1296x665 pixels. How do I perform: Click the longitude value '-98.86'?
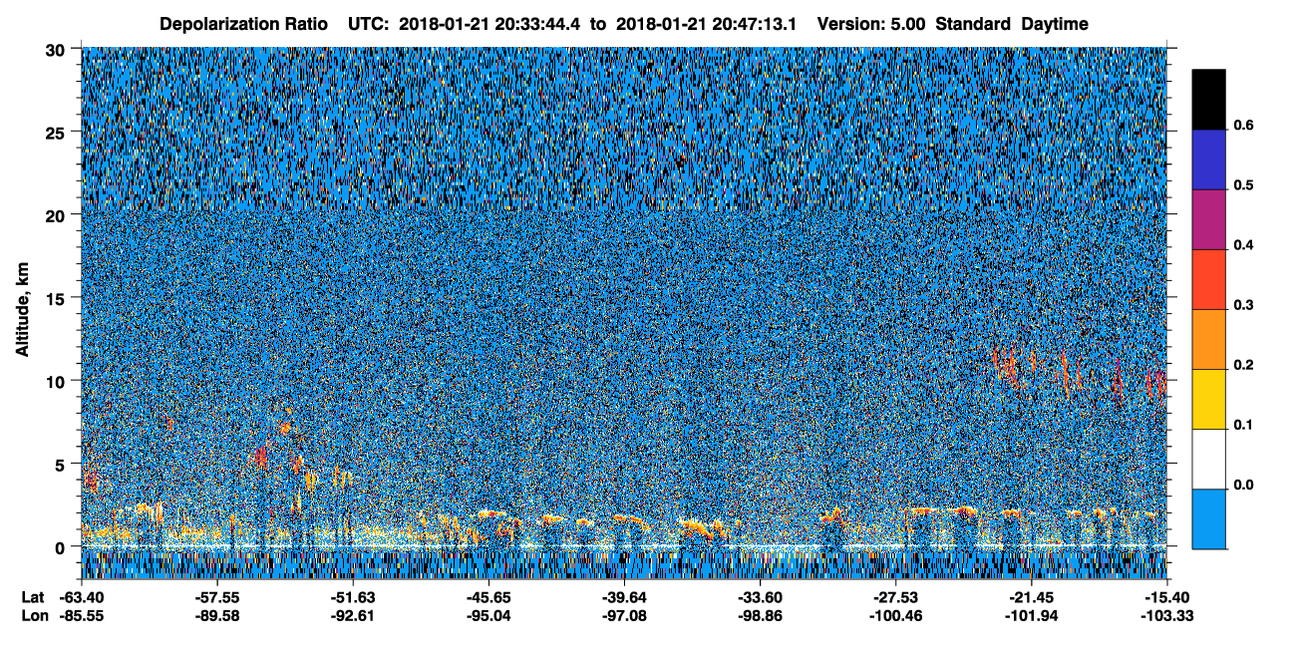pyautogui.click(x=760, y=615)
